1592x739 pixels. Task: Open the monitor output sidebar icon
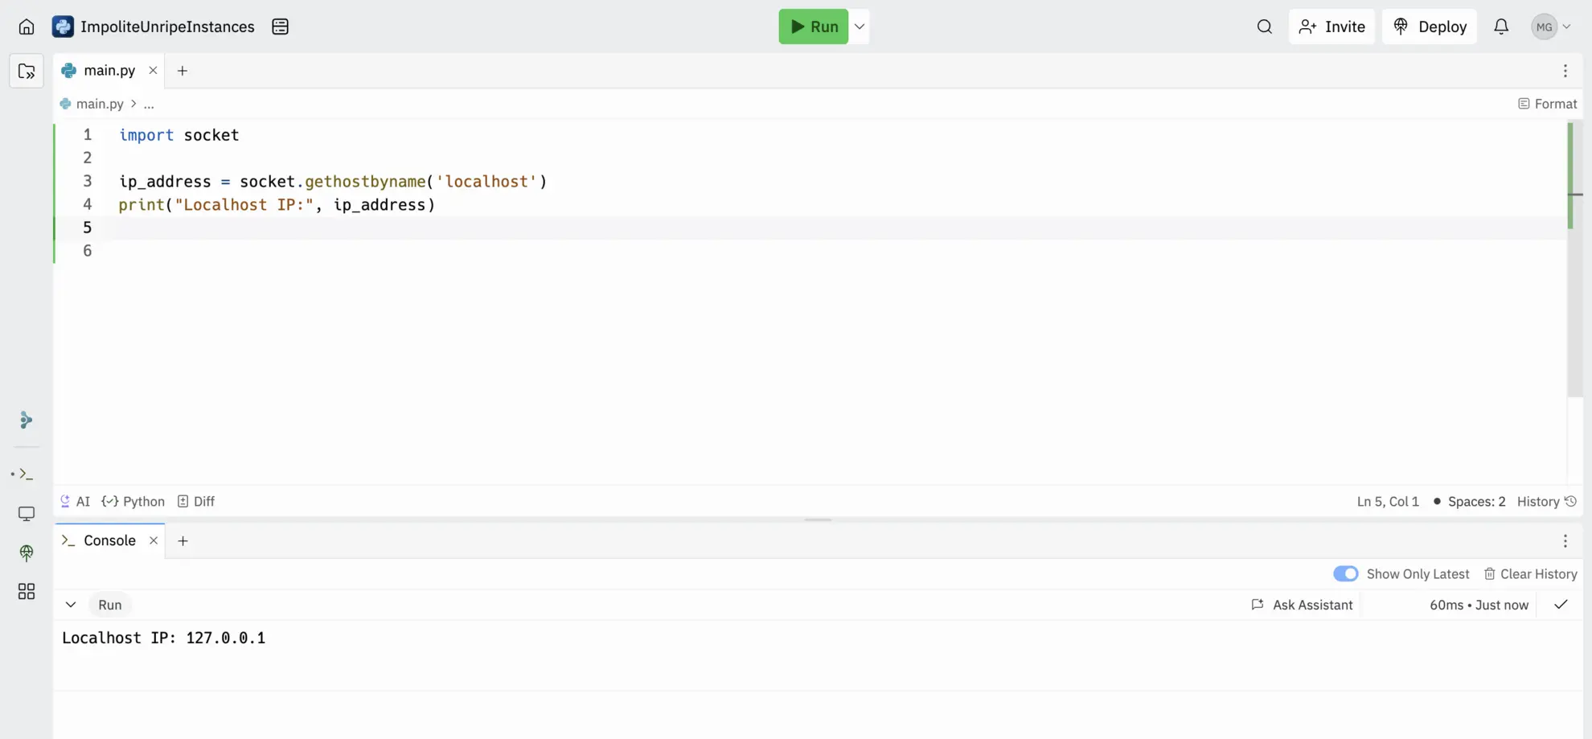click(x=27, y=513)
